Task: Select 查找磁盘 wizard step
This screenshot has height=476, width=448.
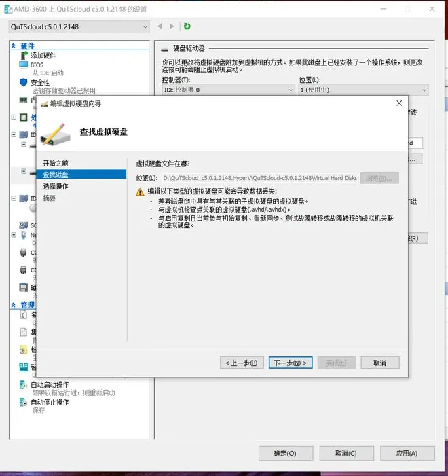Action: point(81,175)
